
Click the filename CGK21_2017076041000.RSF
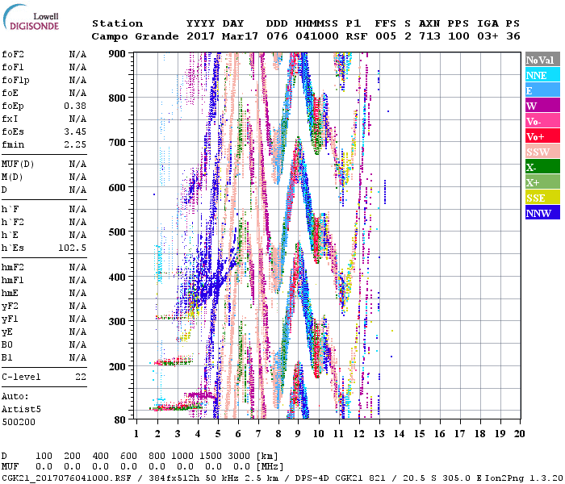point(66,478)
